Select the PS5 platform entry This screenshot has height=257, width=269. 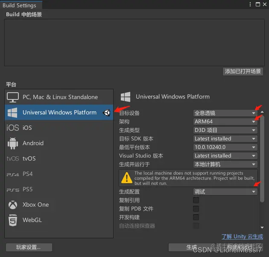click(59, 190)
